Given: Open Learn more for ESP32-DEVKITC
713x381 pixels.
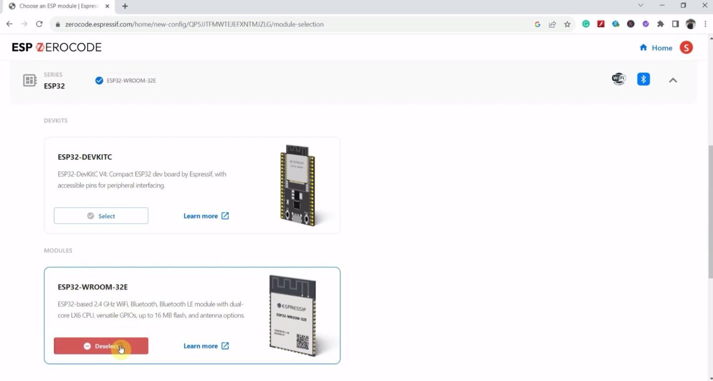Looking at the screenshot, I should pos(206,216).
